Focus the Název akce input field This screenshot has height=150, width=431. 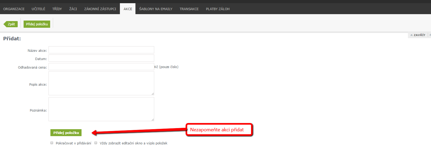tap(101, 50)
